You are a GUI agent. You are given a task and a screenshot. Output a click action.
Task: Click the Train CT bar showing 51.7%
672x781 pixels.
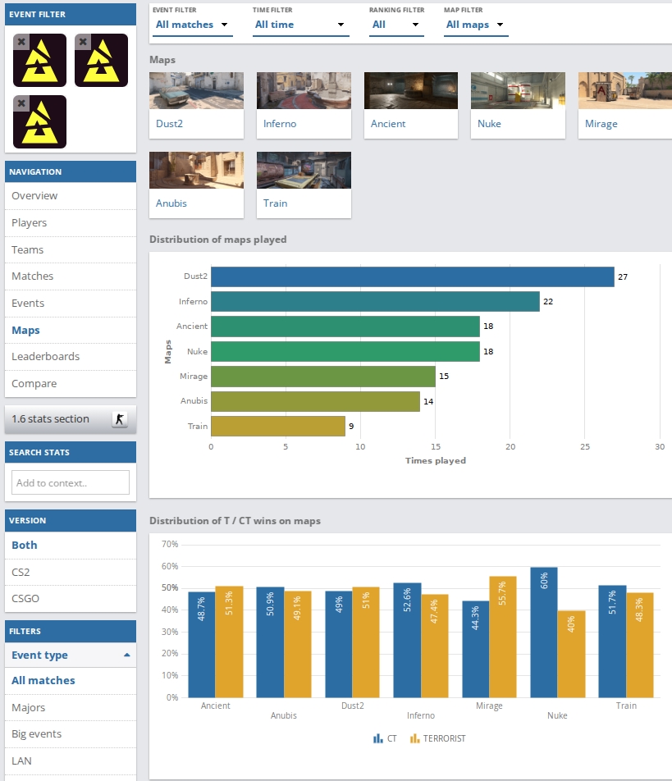coord(612,642)
